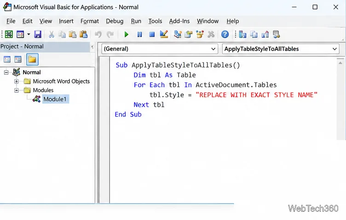Screen dimensions: 346x220
Task: Click the Next tbl code line
Action: click(149, 105)
